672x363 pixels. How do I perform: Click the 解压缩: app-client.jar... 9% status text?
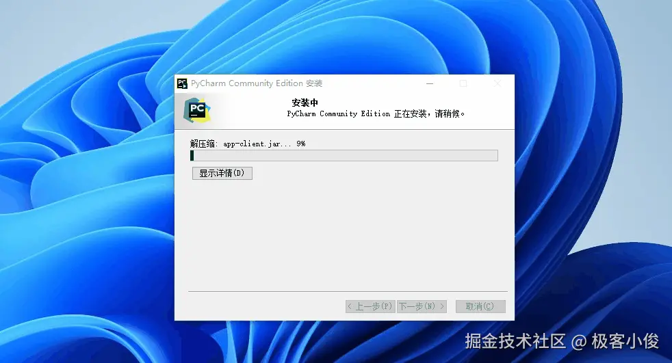pos(248,144)
